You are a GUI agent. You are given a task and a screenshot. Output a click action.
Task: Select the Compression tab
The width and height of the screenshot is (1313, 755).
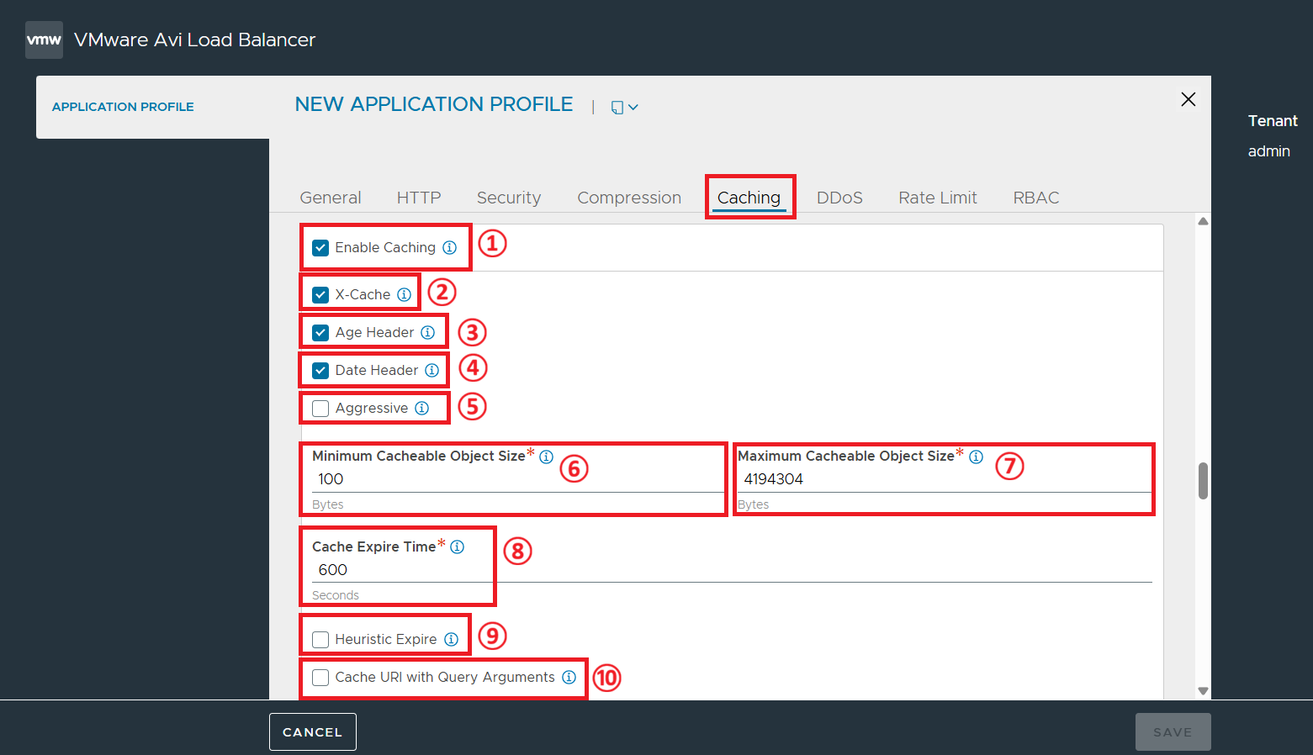(x=629, y=198)
